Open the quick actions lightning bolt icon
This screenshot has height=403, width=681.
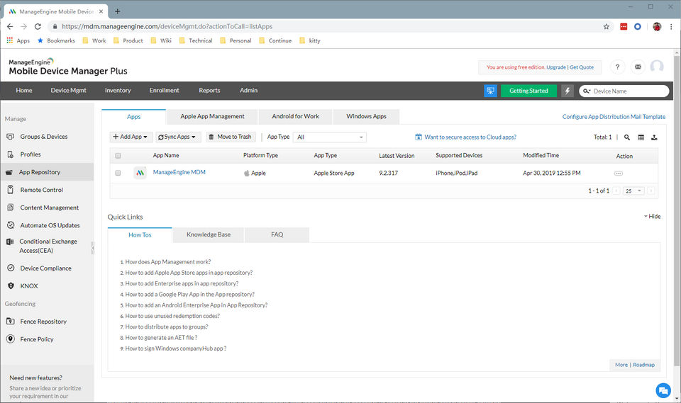tap(567, 91)
